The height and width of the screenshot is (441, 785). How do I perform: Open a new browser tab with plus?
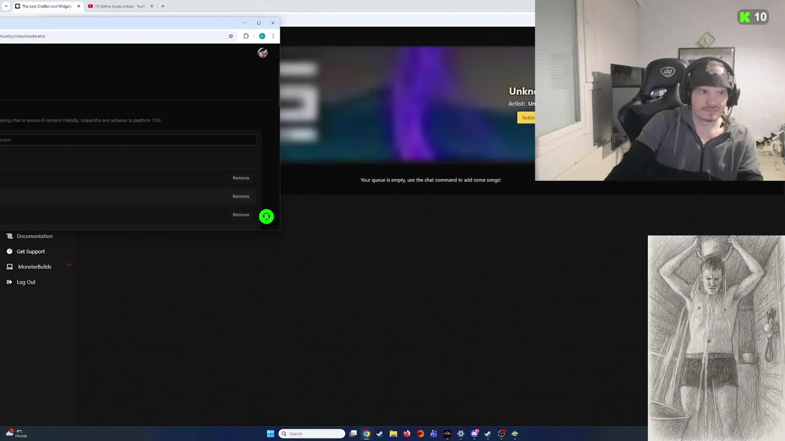coord(163,6)
